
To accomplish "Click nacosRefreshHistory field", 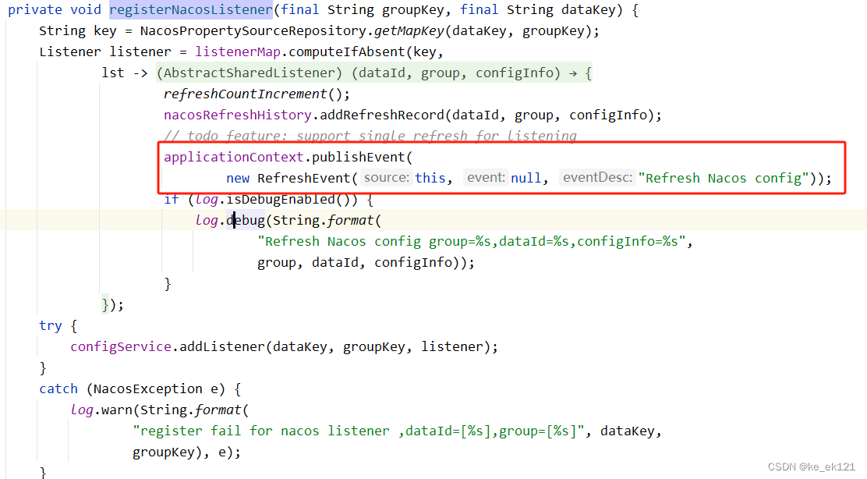I will tap(238, 115).
